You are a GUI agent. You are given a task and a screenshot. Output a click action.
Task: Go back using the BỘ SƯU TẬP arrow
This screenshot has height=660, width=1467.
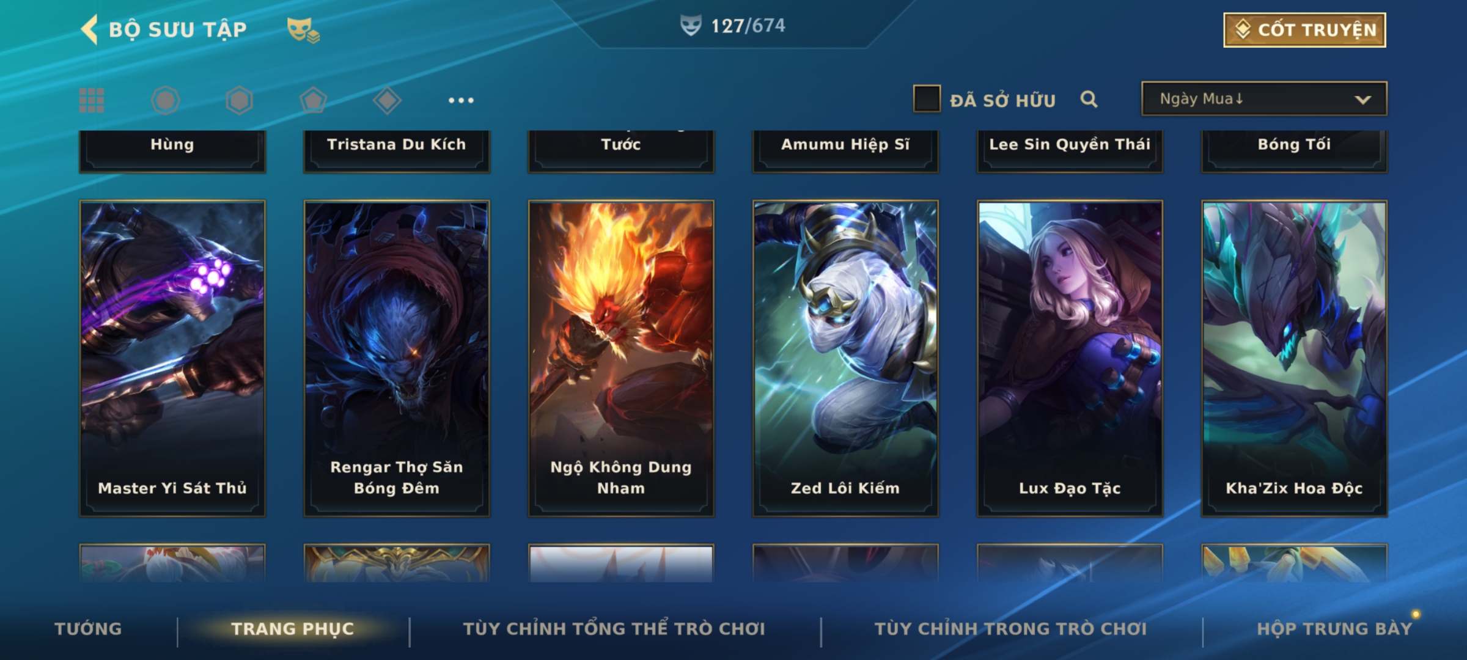coord(89,29)
